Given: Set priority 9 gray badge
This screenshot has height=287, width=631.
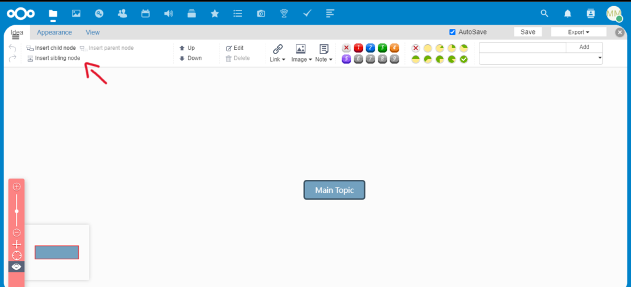Looking at the screenshot, I should tap(394, 59).
